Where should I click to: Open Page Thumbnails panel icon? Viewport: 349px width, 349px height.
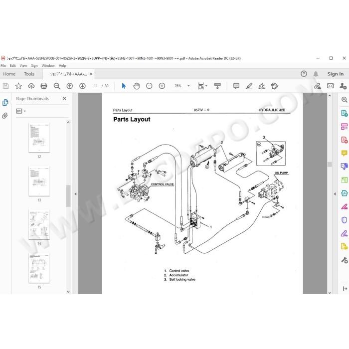5,102
